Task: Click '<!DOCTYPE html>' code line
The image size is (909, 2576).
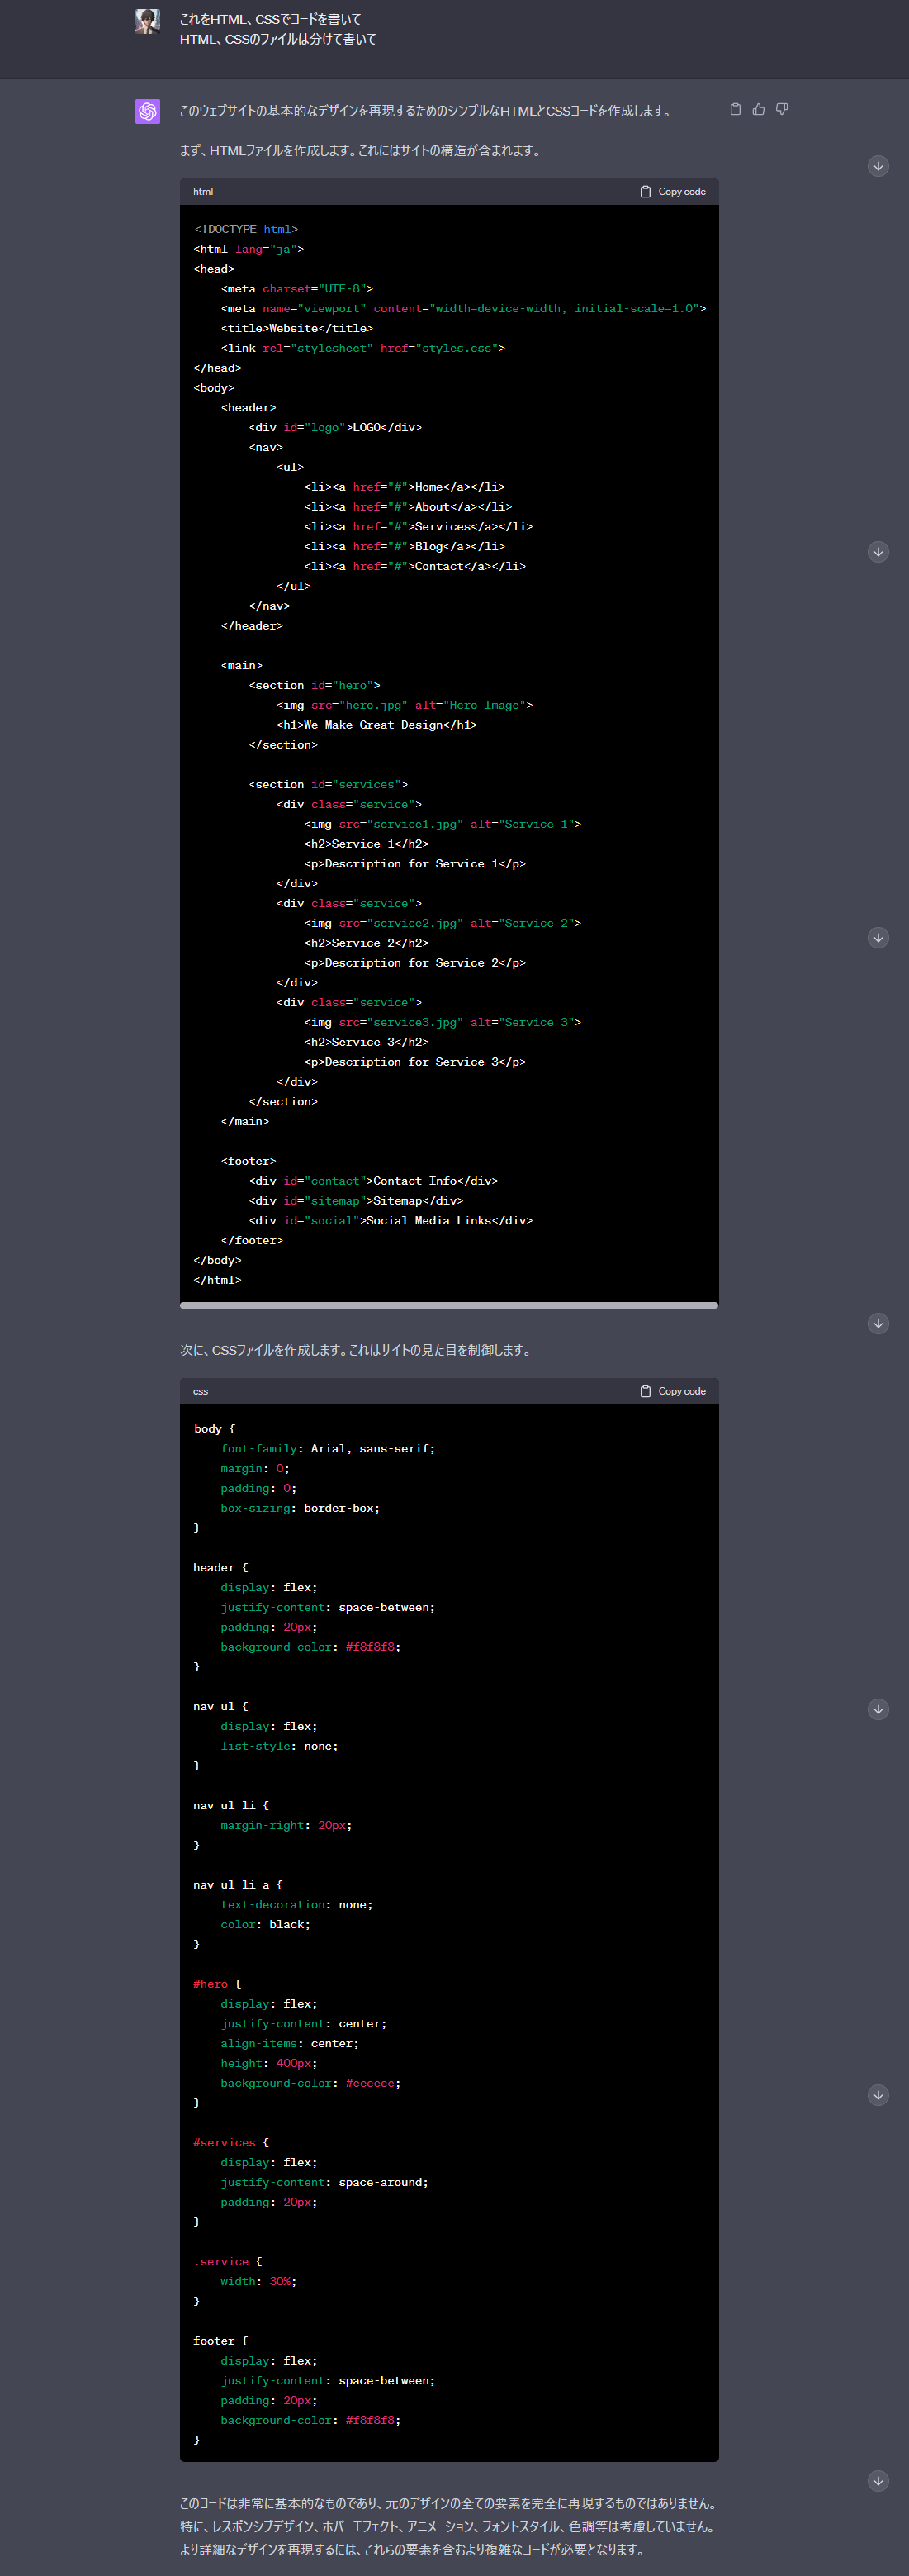Action: click(x=246, y=229)
